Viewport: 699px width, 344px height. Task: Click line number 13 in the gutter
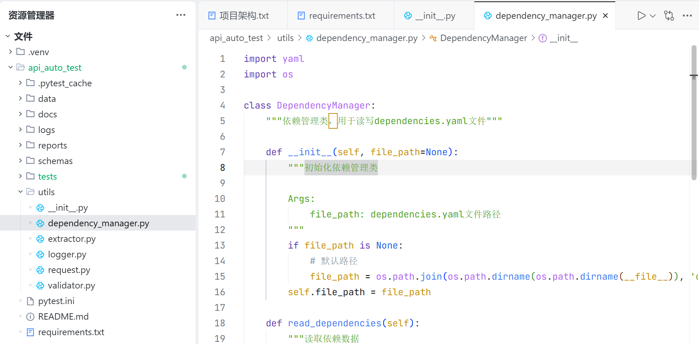(x=220, y=245)
